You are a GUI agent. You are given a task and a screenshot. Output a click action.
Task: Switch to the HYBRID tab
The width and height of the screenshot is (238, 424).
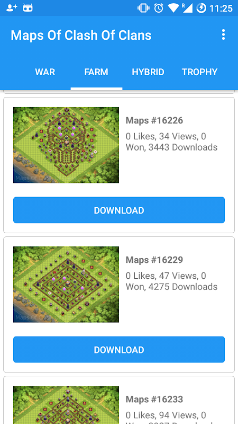(148, 72)
